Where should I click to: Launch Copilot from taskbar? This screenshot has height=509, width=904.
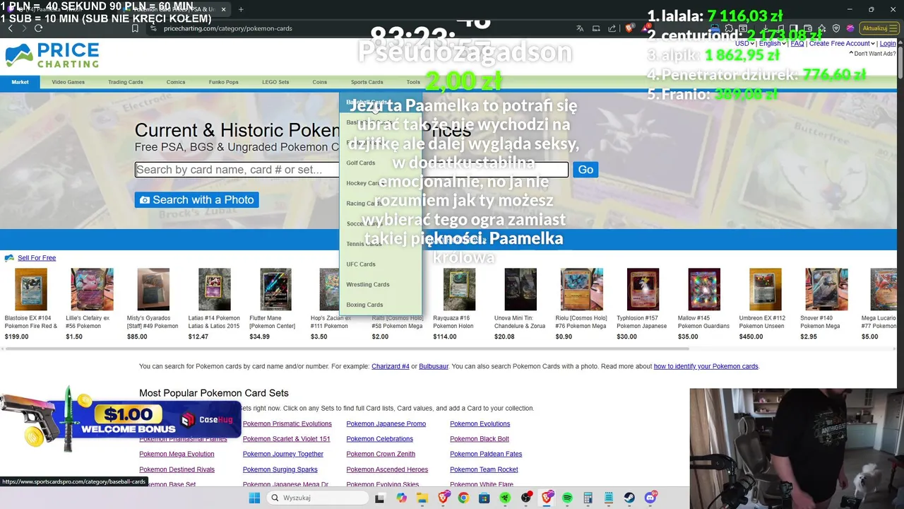coord(402,498)
